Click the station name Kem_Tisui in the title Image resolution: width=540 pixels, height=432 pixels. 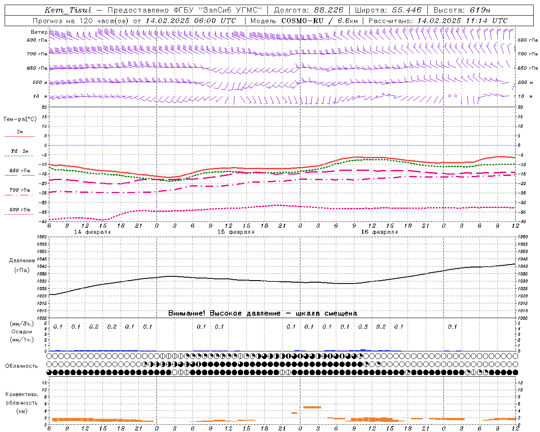point(68,10)
